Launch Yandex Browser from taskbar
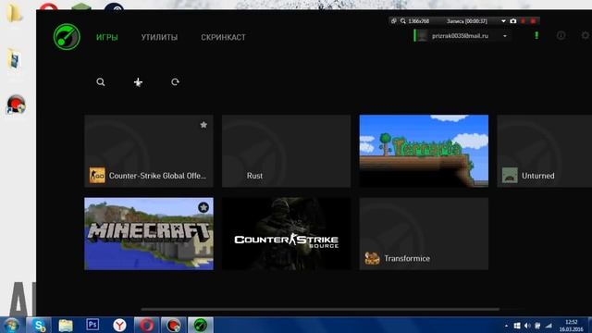Screen dimensions: 592x333 coord(119,325)
